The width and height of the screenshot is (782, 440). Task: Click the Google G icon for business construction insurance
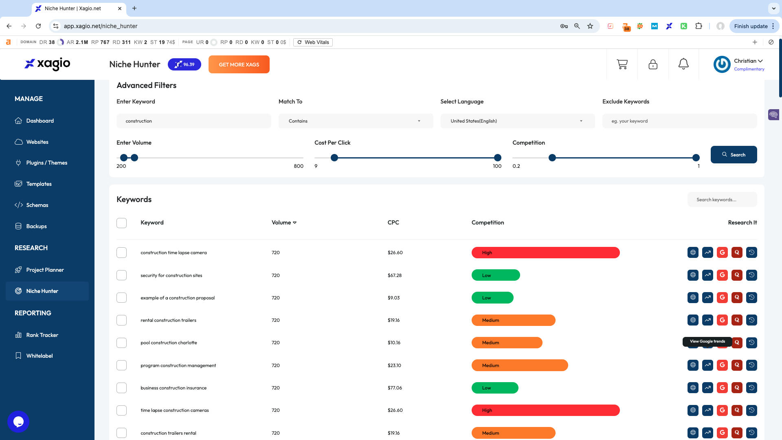tap(722, 388)
